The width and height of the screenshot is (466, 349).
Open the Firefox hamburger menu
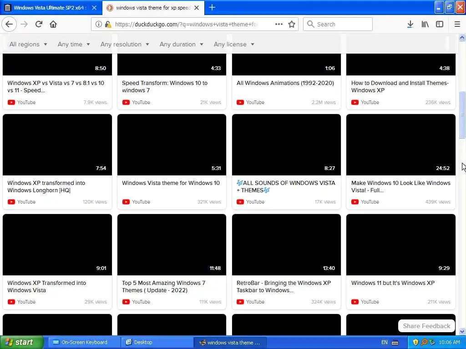[457, 25]
